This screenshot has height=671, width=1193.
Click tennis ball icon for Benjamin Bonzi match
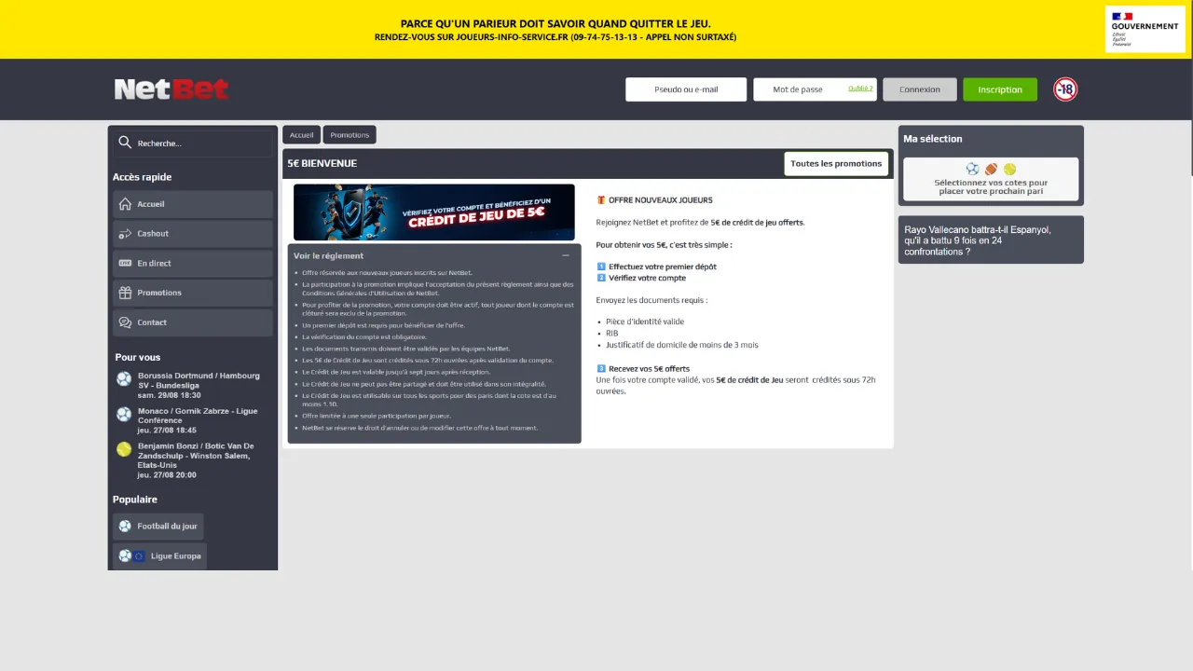(x=124, y=449)
